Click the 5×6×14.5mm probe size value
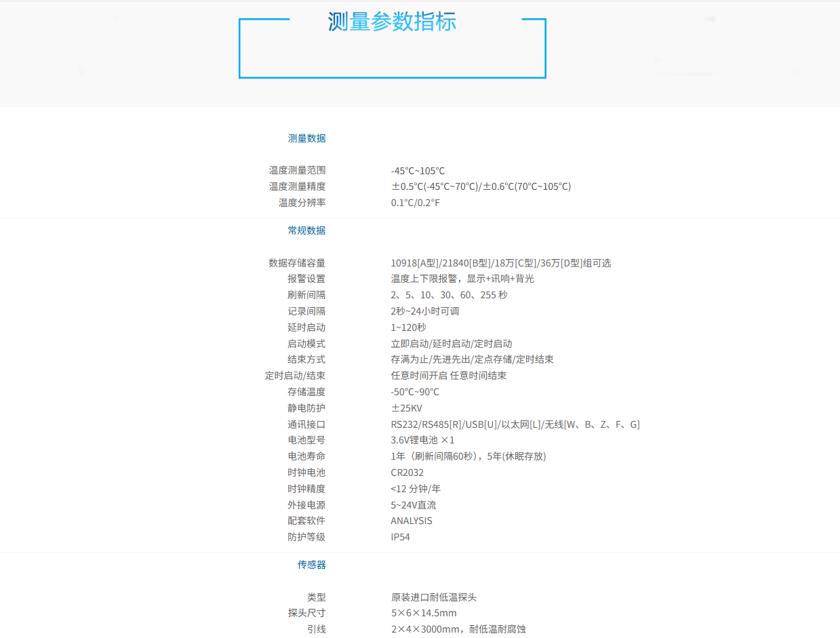 [x=423, y=613]
